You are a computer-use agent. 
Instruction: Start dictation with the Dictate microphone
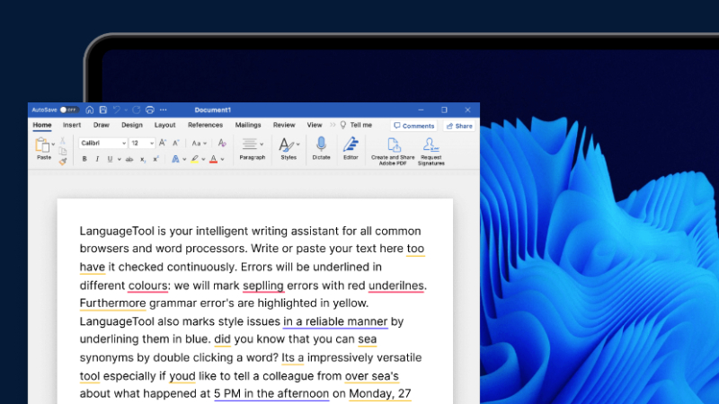[x=321, y=149]
